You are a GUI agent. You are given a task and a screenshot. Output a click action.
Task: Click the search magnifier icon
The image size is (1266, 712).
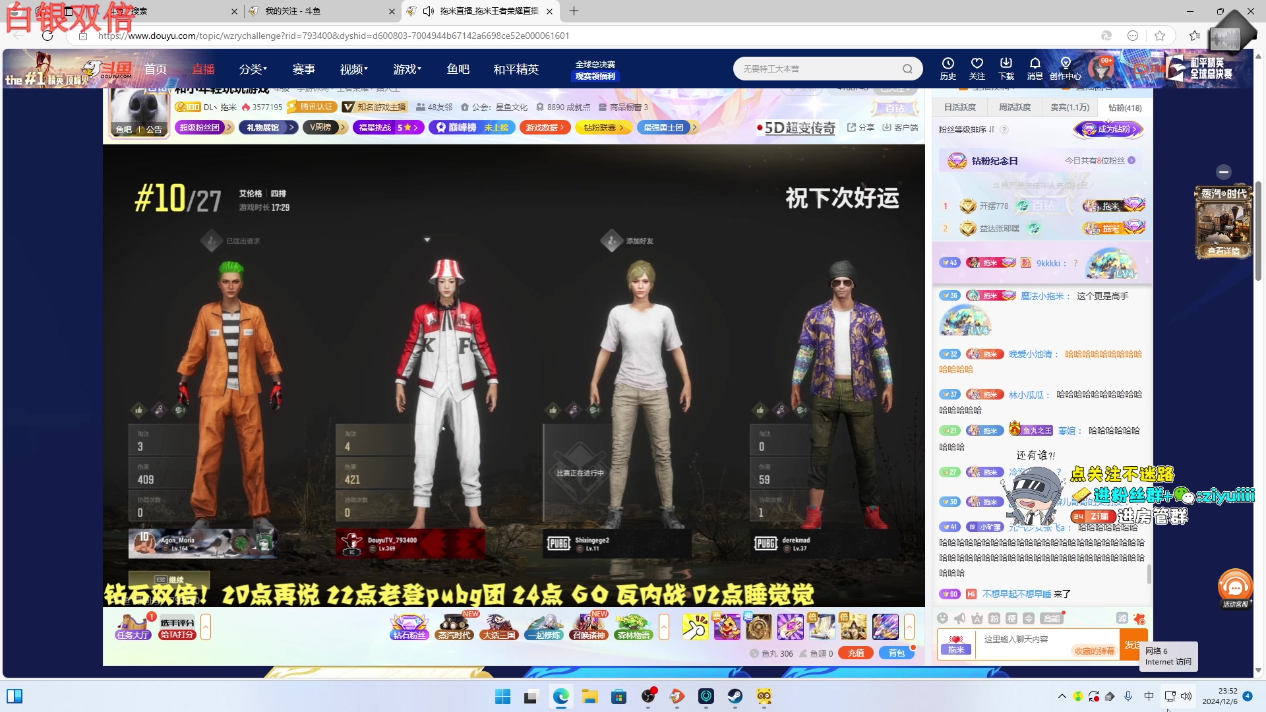(907, 69)
